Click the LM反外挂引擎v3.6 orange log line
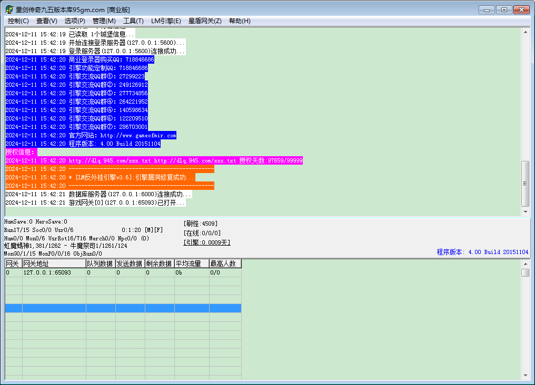This screenshot has width=535, height=385. point(100,177)
